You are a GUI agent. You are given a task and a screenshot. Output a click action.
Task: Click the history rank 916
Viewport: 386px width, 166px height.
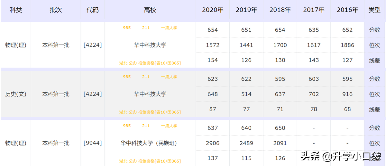tap(347, 94)
